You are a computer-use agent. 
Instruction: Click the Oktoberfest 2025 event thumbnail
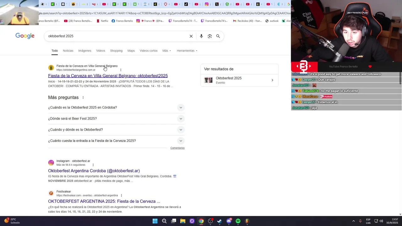point(208,80)
